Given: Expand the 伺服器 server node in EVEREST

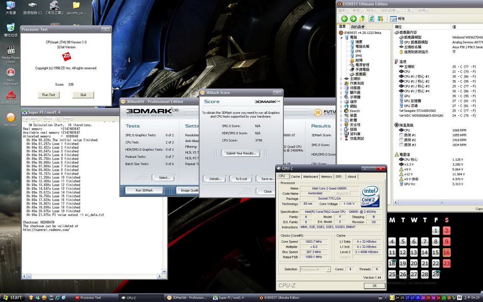Looking at the screenshot, I should (x=341, y=88).
